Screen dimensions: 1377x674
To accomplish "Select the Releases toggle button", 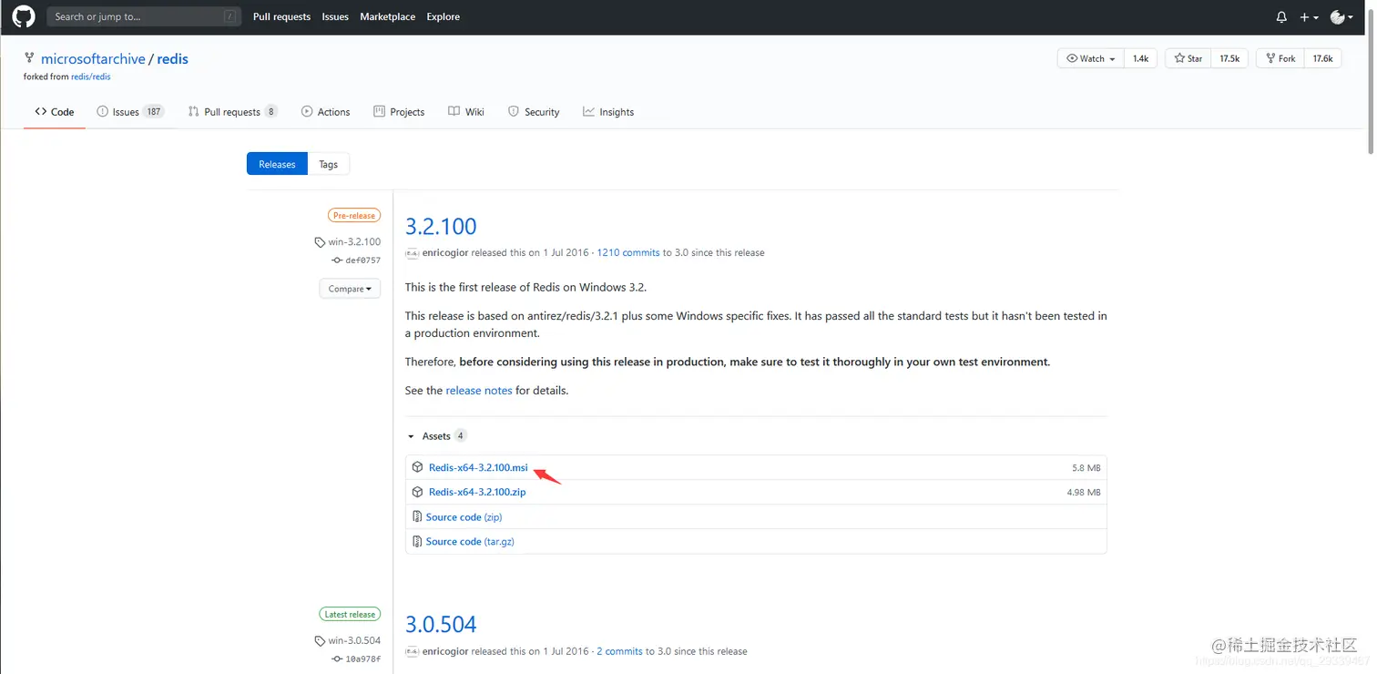I will tap(277, 164).
